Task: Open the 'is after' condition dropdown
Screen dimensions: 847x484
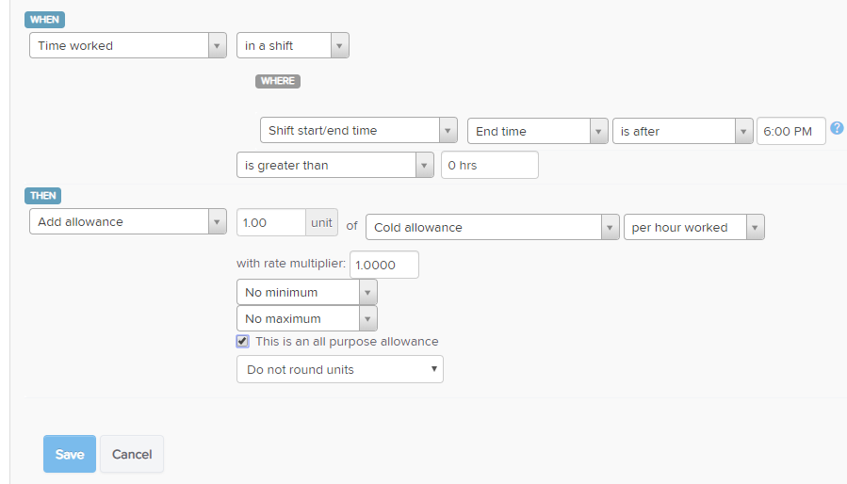Action: pyautogui.click(x=683, y=131)
